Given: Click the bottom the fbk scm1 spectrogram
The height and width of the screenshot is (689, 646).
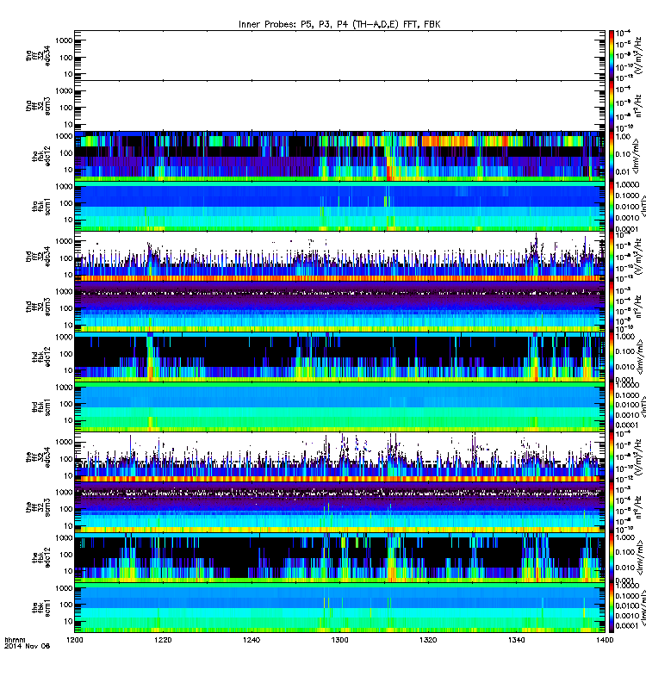Looking at the screenshot, I should (x=339, y=608).
